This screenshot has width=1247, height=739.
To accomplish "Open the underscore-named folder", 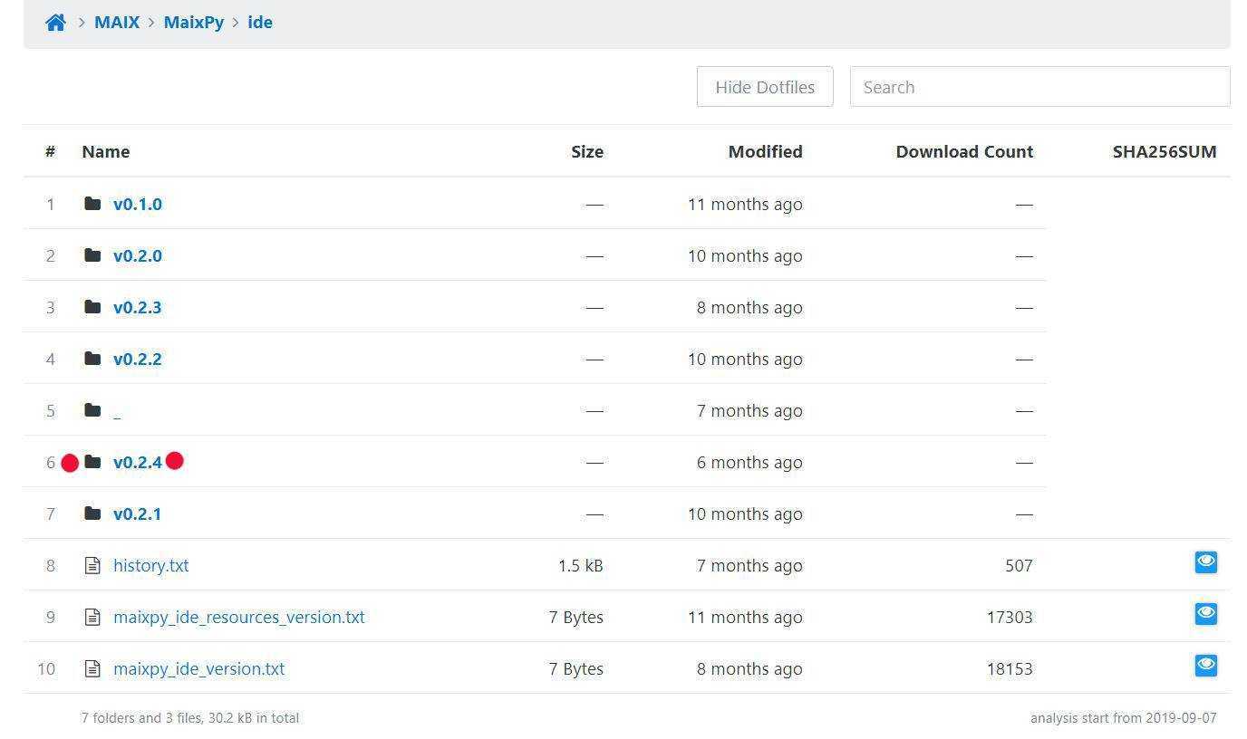I will [x=117, y=411].
